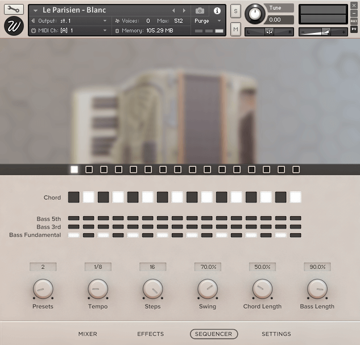The image size is (360, 345).
Task: Click the AUX button in the header
Action: 354,21
